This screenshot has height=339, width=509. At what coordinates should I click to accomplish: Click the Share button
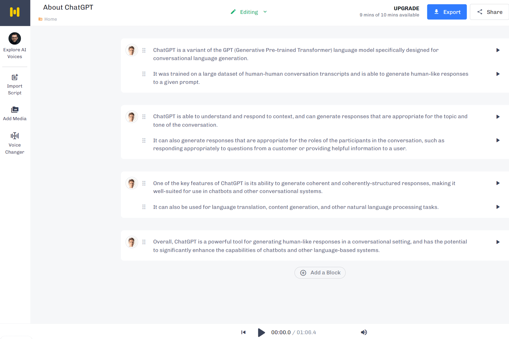(x=489, y=12)
